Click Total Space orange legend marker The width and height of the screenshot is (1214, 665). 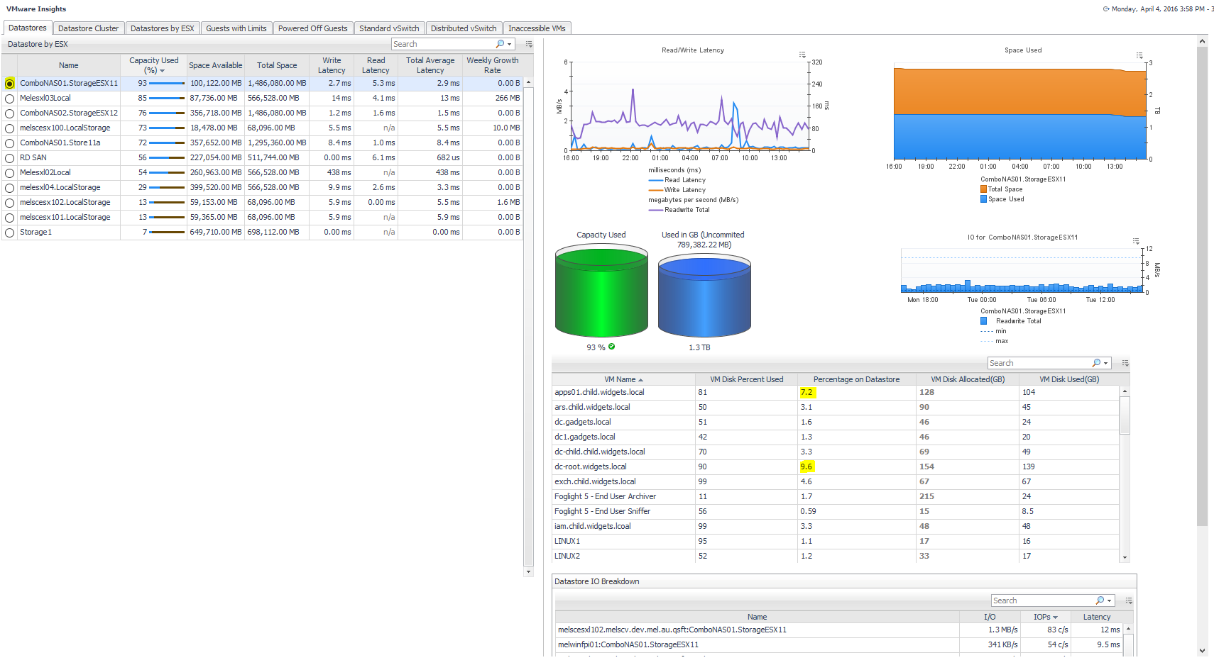coord(984,189)
